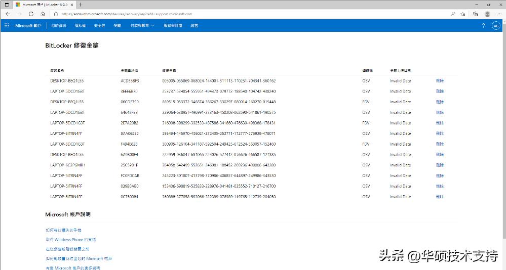Click the BitLocker 修復金鑰 page heading
506x270 pixels.
pyautogui.click(x=72, y=46)
